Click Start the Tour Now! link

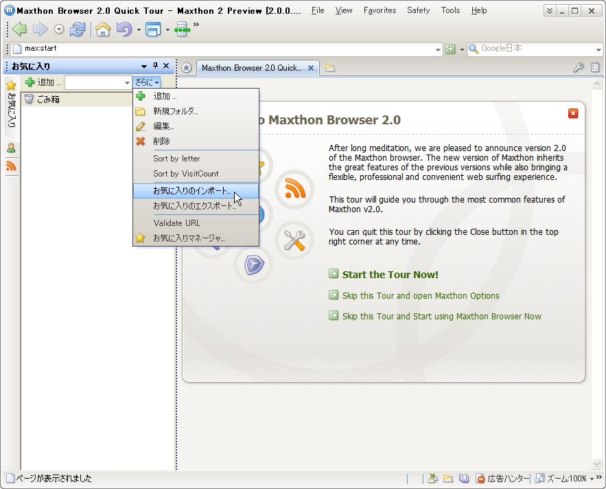(391, 275)
